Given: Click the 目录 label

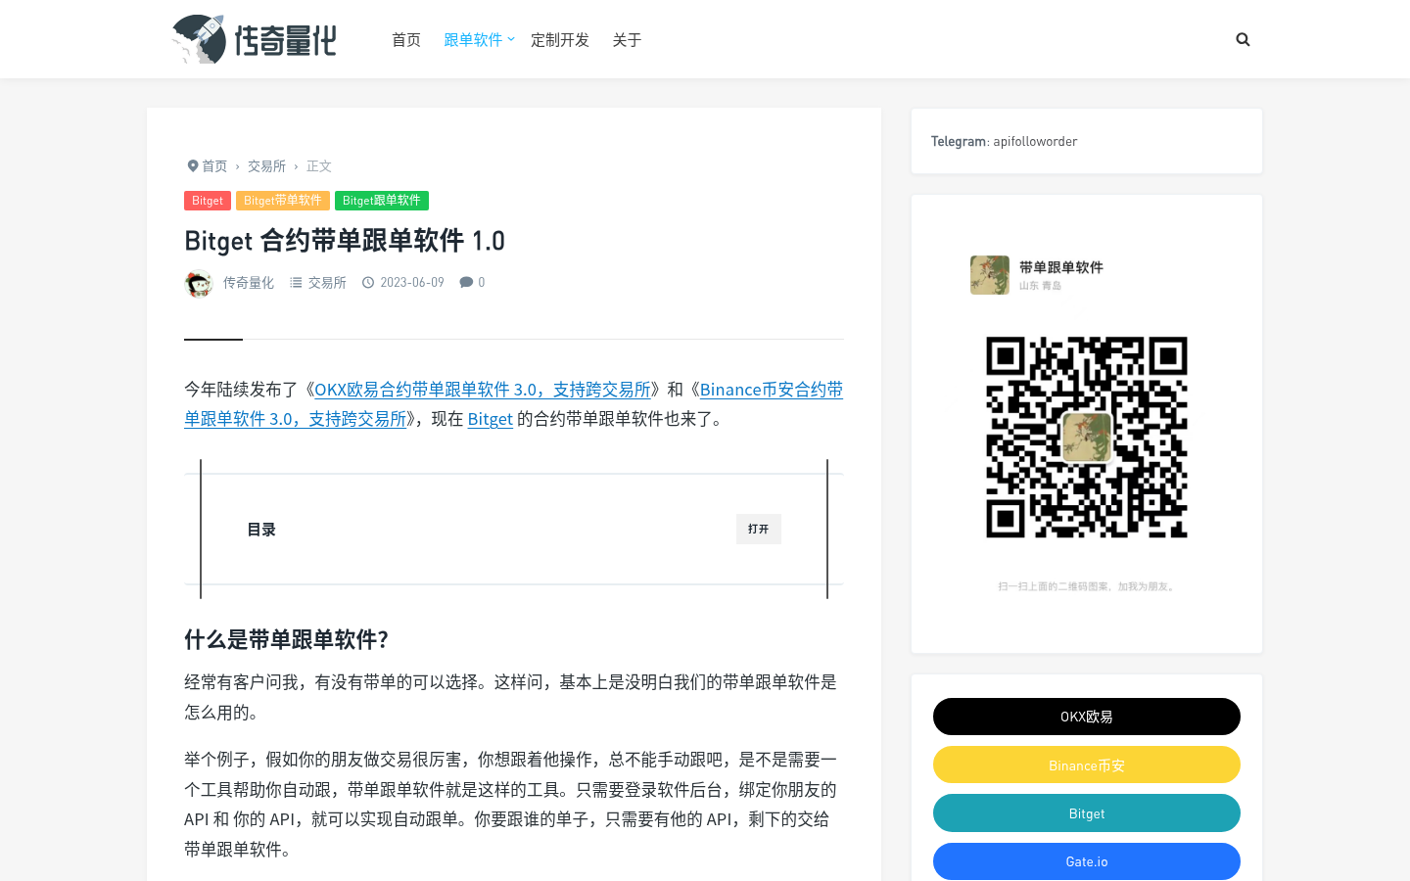Looking at the screenshot, I should pos(261,530).
